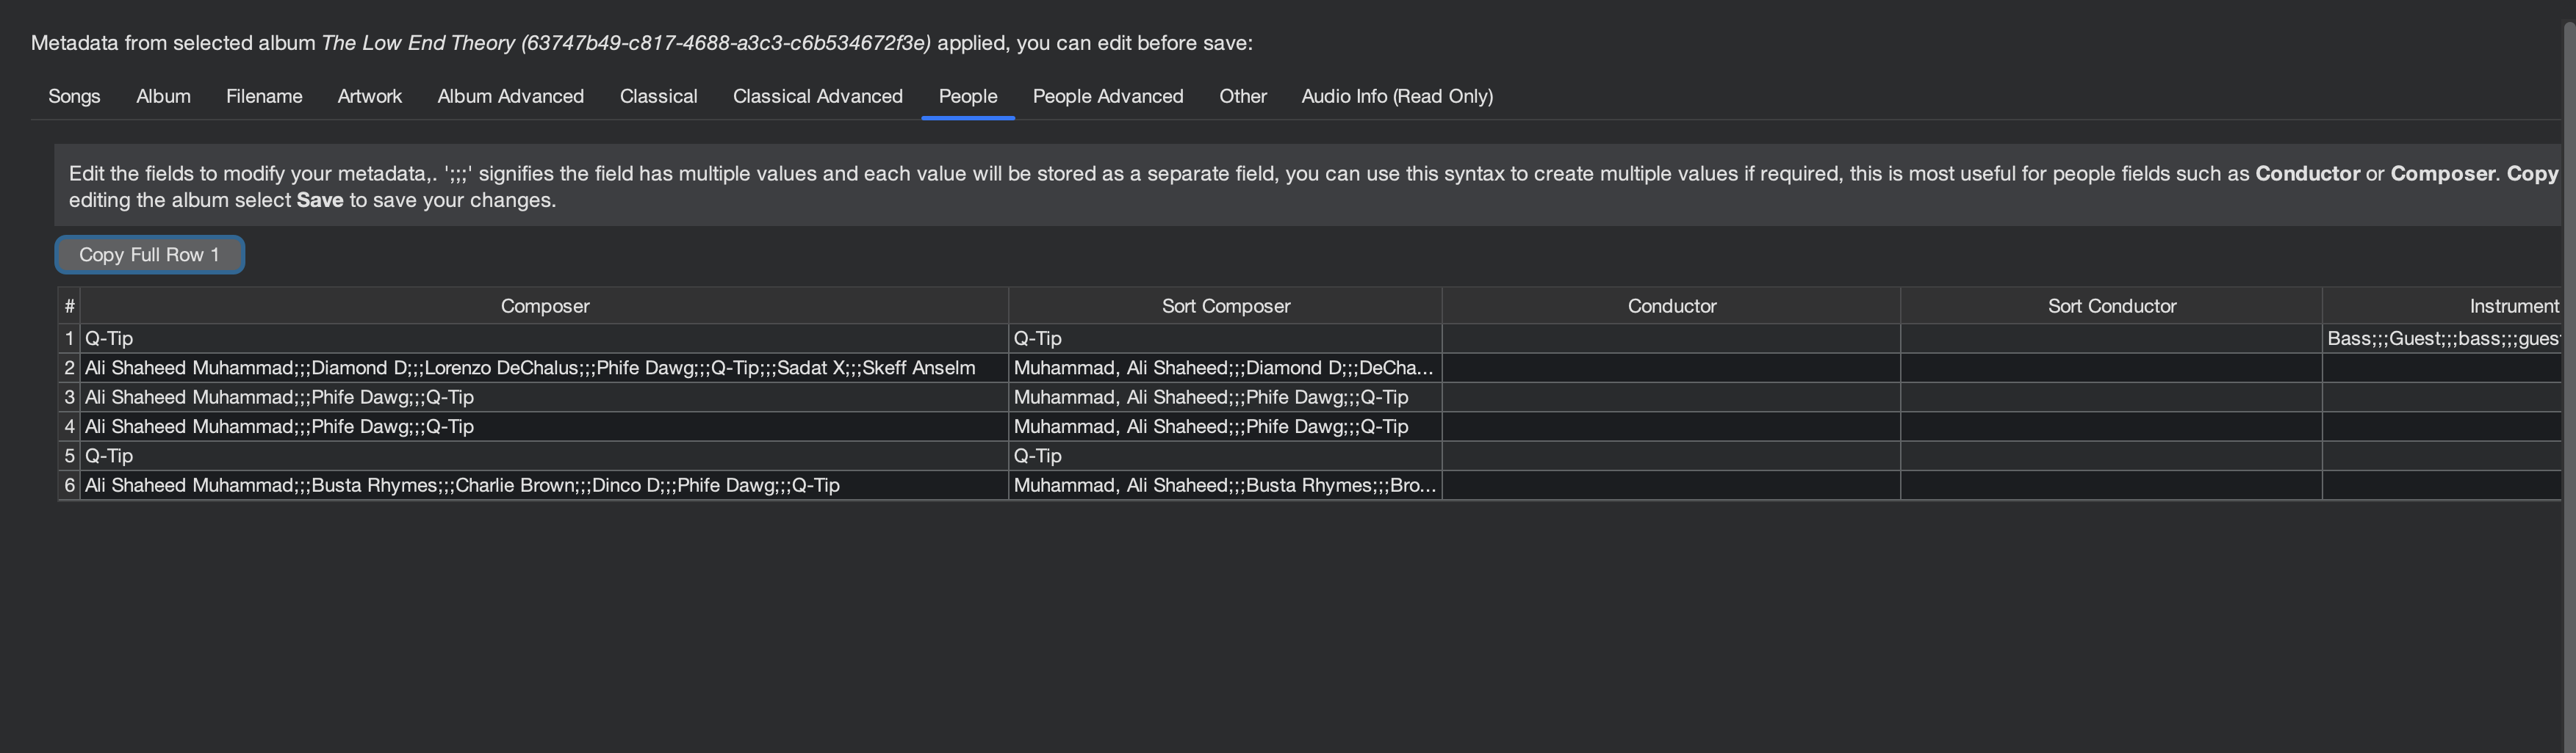Image resolution: width=2576 pixels, height=753 pixels.
Task: Select the Filename tab
Action: [x=264, y=97]
